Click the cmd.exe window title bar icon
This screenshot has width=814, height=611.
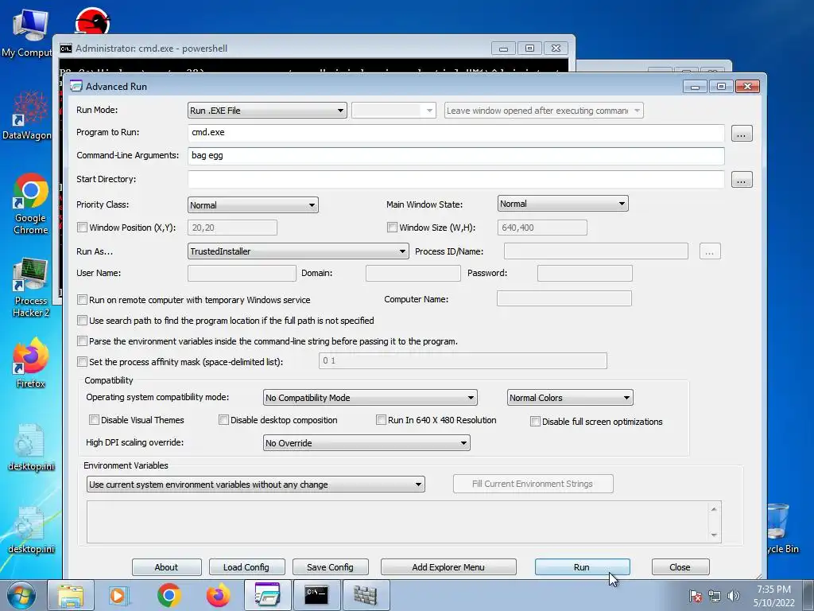(66, 49)
